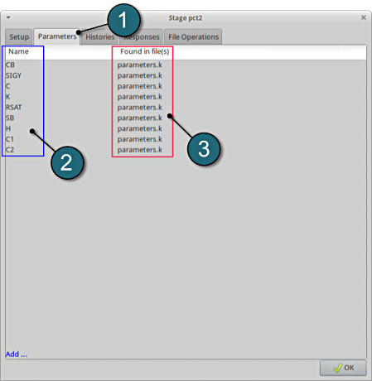Switch to the Setup tab
This screenshot has height=381, width=372.
click(x=19, y=36)
